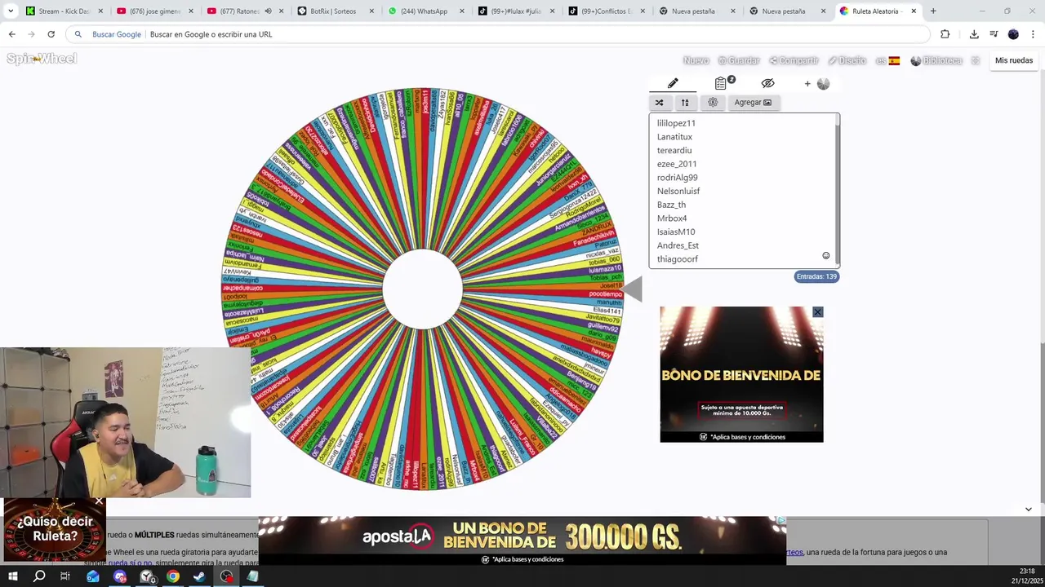This screenshot has width=1045, height=587.
Task: Select entry 'thiagooorf' in the list
Action: coord(678,259)
